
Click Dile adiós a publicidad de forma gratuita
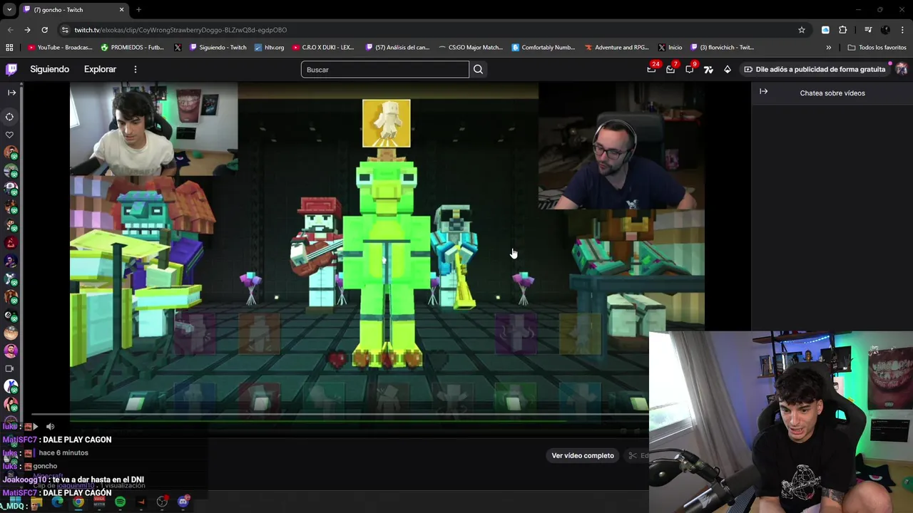(814, 69)
